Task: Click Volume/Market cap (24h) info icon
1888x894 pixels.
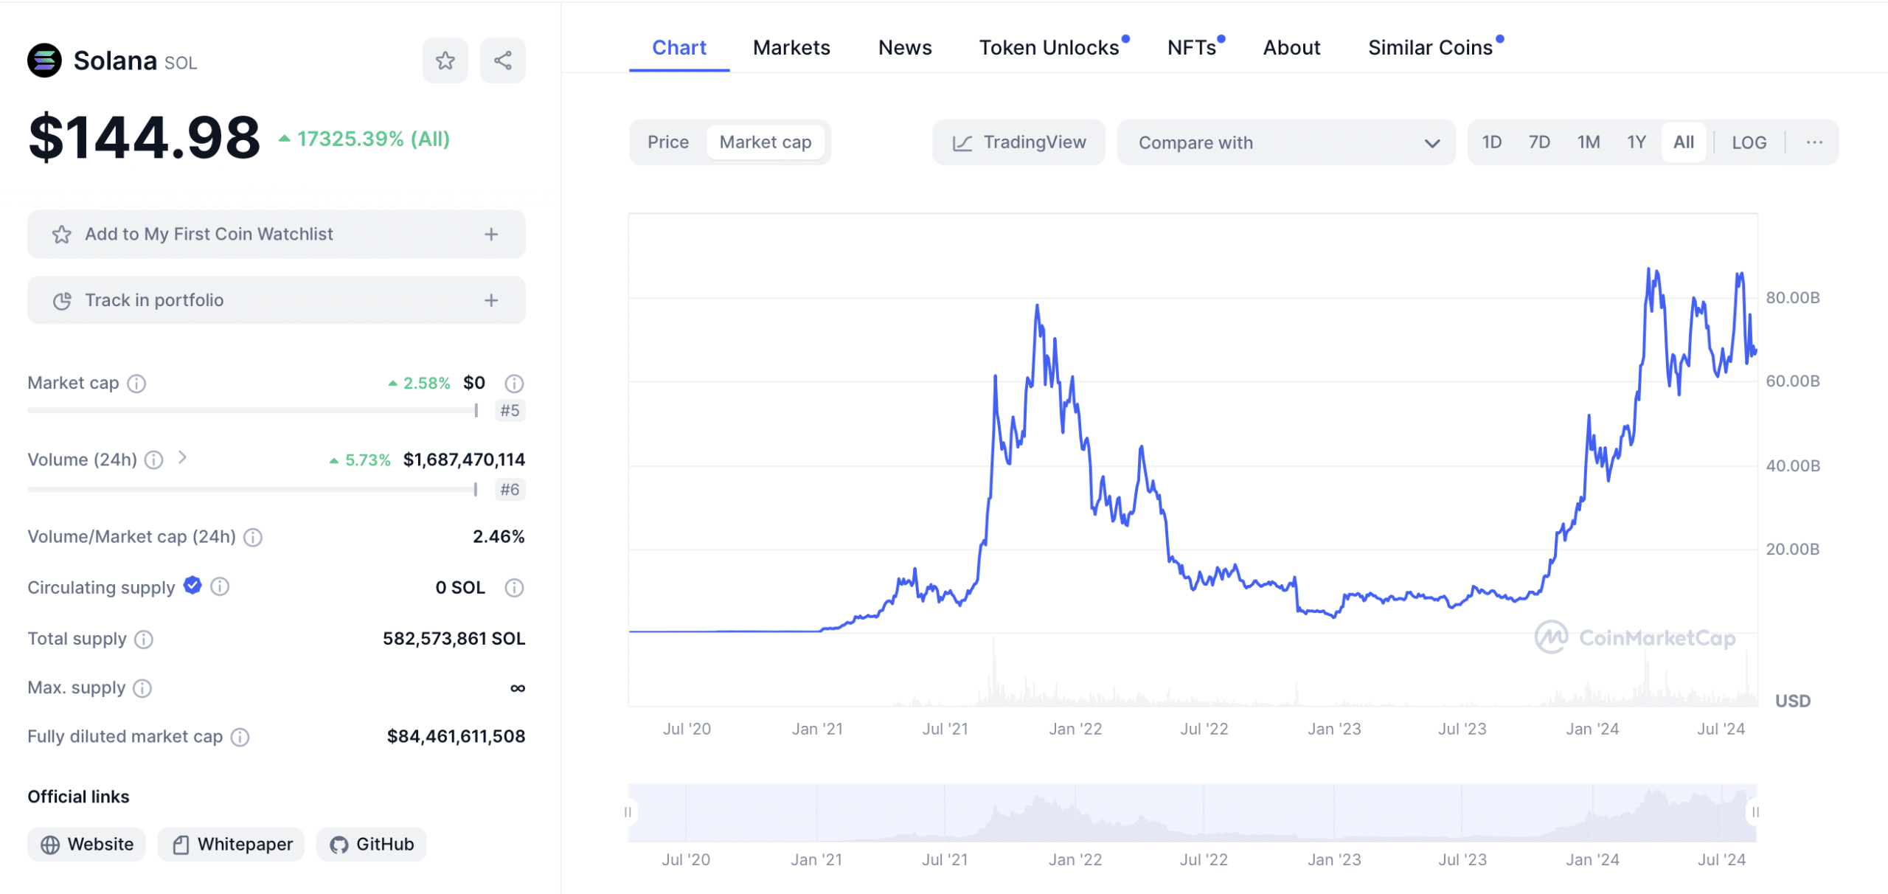Action: click(x=253, y=537)
